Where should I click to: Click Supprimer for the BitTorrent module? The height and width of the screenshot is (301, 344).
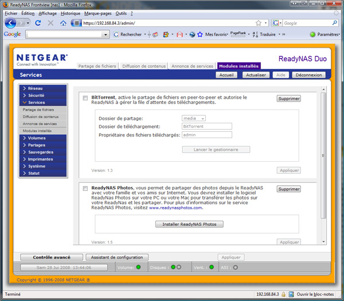point(289,99)
